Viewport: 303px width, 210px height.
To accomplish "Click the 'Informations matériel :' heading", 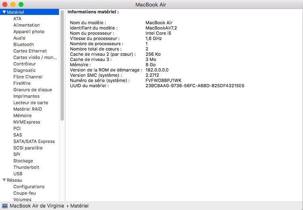I will pos(93,12).
